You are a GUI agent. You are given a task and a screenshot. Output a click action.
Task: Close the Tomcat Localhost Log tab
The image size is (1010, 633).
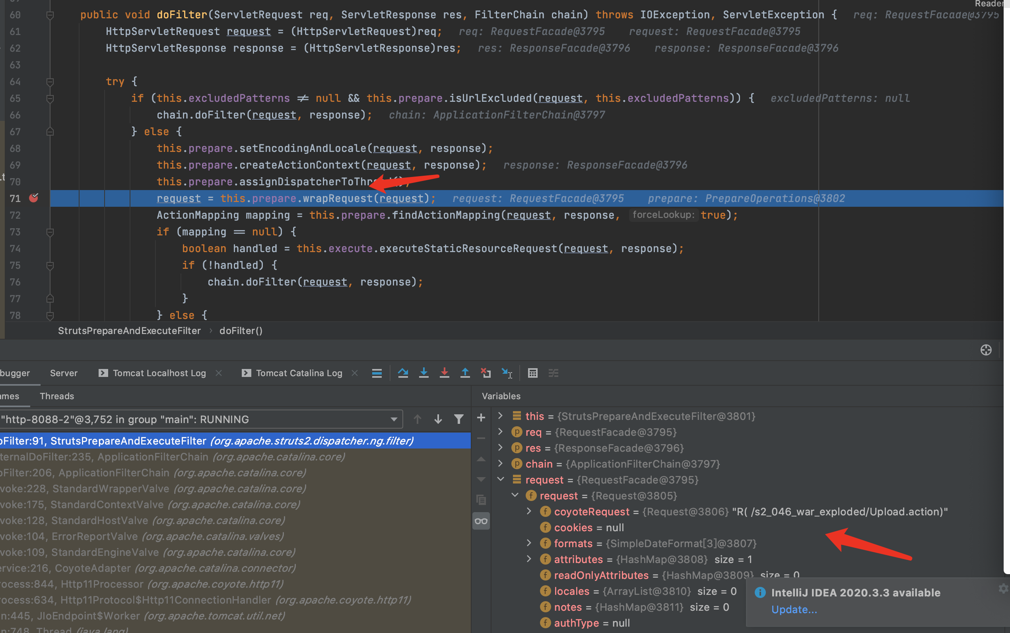218,373
